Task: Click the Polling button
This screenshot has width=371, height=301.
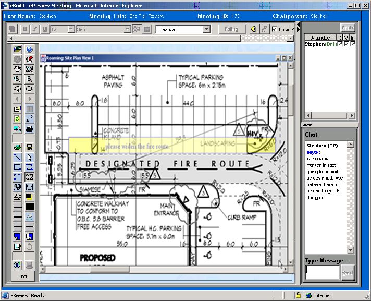Action: click(231, 29)
